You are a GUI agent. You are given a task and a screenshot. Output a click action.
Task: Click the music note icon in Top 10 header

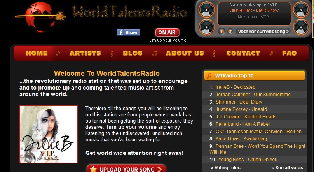(x=209, y=75)
